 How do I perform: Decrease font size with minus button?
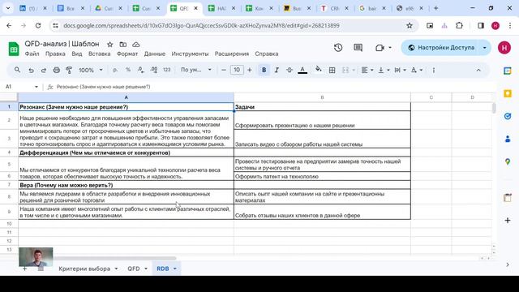tap(224, 70)
